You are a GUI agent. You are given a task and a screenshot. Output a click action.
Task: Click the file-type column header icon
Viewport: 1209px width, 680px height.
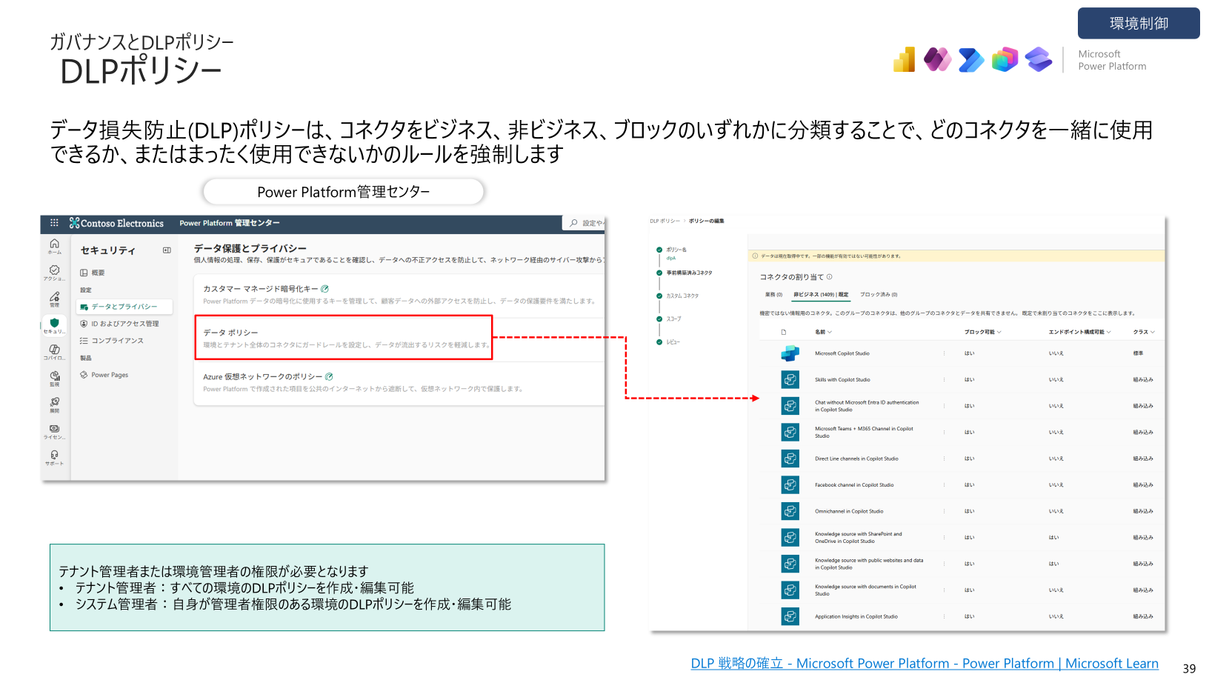784,332
